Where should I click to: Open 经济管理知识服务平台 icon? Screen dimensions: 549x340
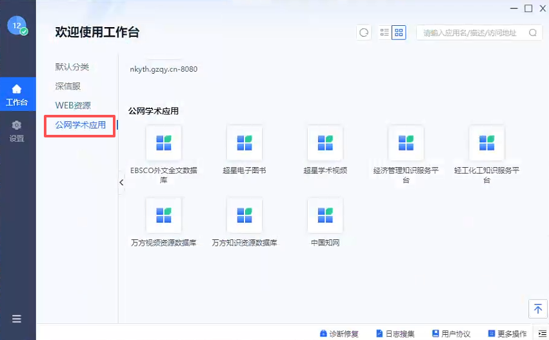(x=406, y=143)
